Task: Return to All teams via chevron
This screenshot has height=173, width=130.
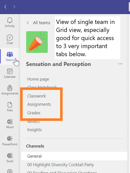Action: click(x=28, y=23)
